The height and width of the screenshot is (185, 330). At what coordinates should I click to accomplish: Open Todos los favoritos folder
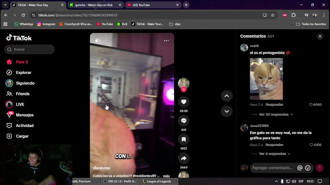tap(311, 24)
